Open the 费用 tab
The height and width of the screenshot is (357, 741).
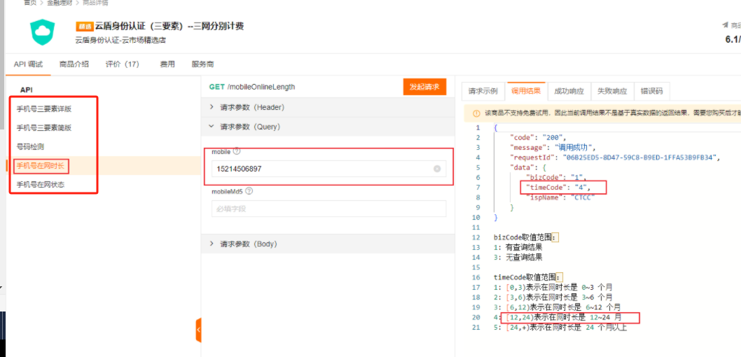pyautogui.click(x=167, y=64)
